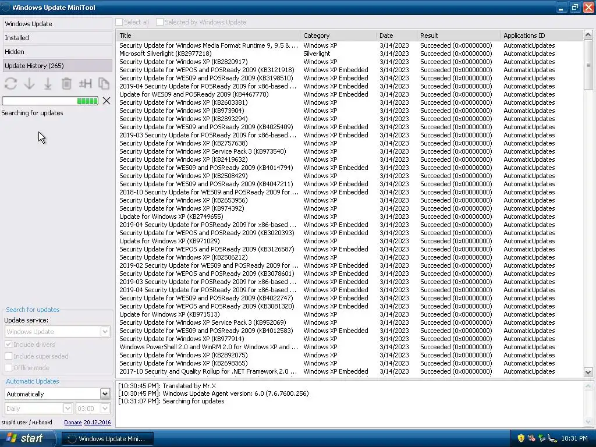Click the security shield tray icon
596x447 pixels.
point(521,438)
